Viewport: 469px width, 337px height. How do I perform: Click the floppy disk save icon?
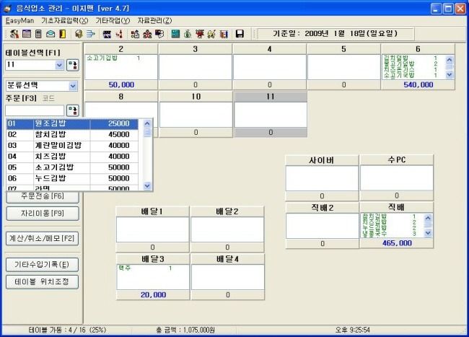[x=240, y=34]
